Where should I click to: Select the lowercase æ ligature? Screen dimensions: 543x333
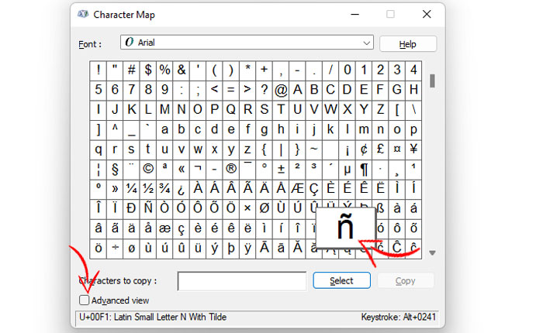click(164, 228)
